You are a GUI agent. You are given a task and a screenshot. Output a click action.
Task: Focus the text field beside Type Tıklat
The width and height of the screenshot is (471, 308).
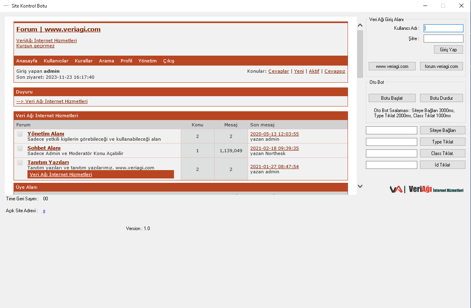[x=391, y=142]
